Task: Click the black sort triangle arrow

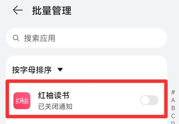Action: coord(60,69)
